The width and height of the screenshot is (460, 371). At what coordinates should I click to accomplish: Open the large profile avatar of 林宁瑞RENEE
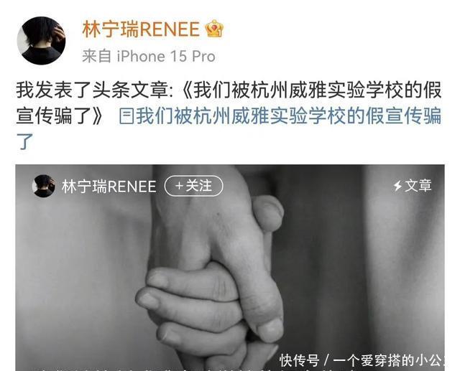pyautogui.click(x=42, y=40)
